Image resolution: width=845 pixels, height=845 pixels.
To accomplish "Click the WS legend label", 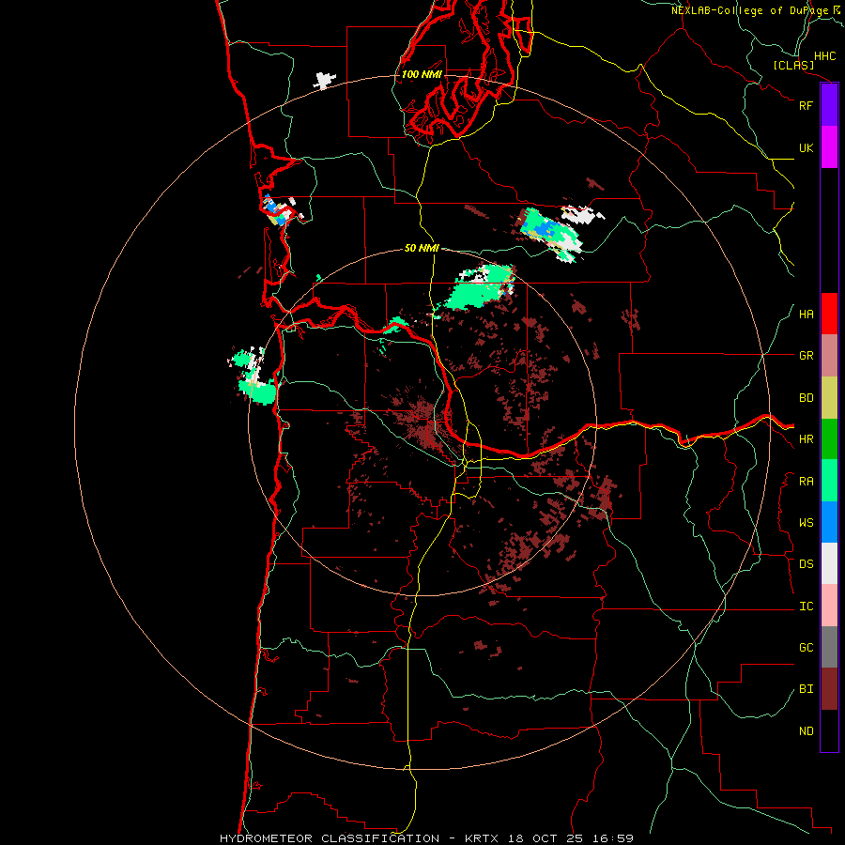I will pos(806,522).
